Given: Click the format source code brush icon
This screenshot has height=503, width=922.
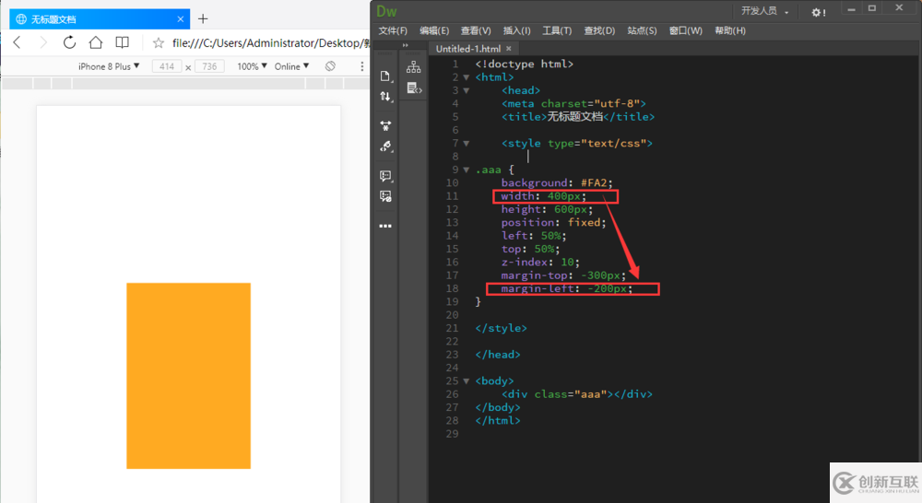Looking at the screenshot, I should 385,146.
